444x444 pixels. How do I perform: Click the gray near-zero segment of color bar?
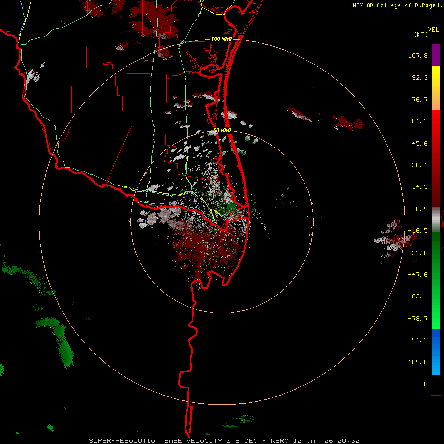436,218
